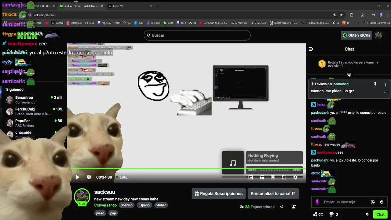This screenshot has height=220, width=391.
Task: Select the Spanish tag
Action: click(126, 205)
